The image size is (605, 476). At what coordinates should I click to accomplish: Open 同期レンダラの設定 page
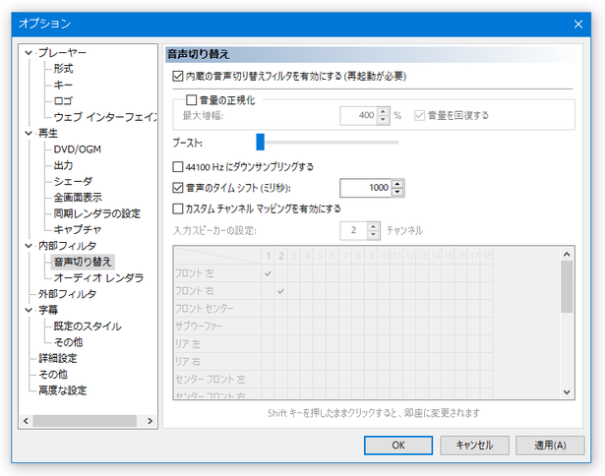pos(96,213)
